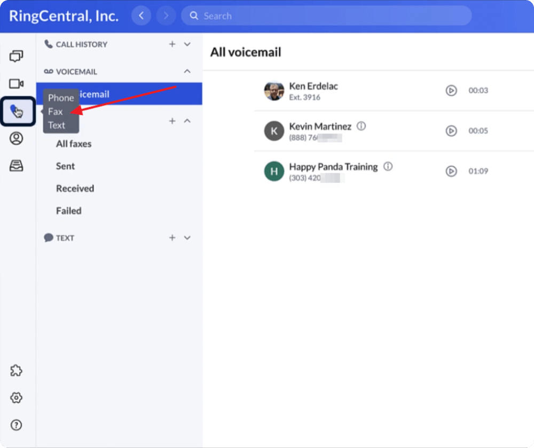Choose Fax in the popup menu

tap(56, 111)
